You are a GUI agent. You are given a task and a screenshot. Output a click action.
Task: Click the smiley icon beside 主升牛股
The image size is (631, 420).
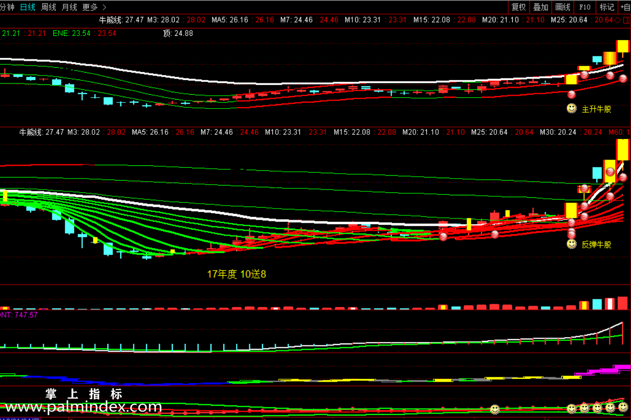(572, 108)
